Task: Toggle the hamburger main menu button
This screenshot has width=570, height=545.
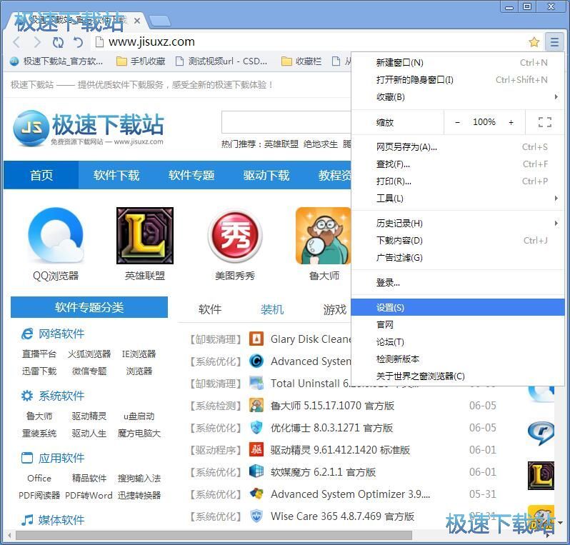Action: pyautogui.click(x=554, y=42)
